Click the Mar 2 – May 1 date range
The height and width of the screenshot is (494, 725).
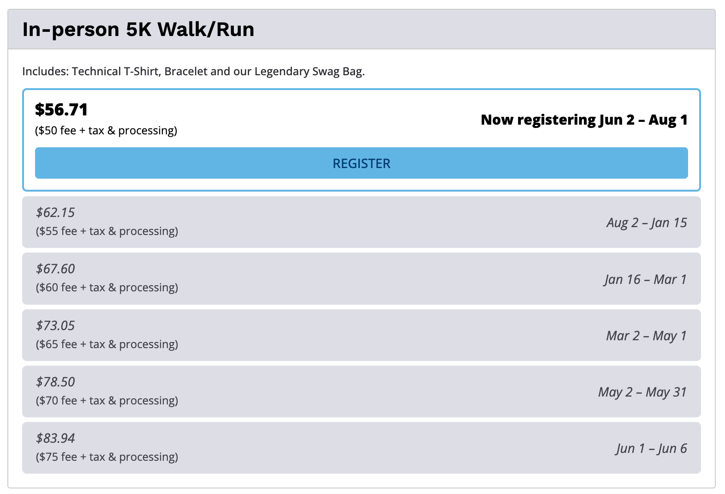pyautogui.click(x=646, y=336)
